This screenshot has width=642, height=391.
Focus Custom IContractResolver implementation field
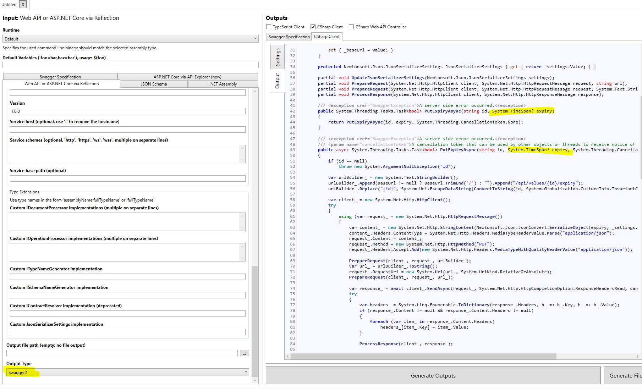click(127, 314)
